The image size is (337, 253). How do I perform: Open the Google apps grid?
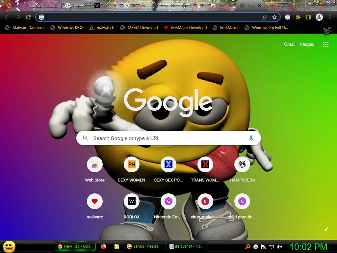coord(326,44)
